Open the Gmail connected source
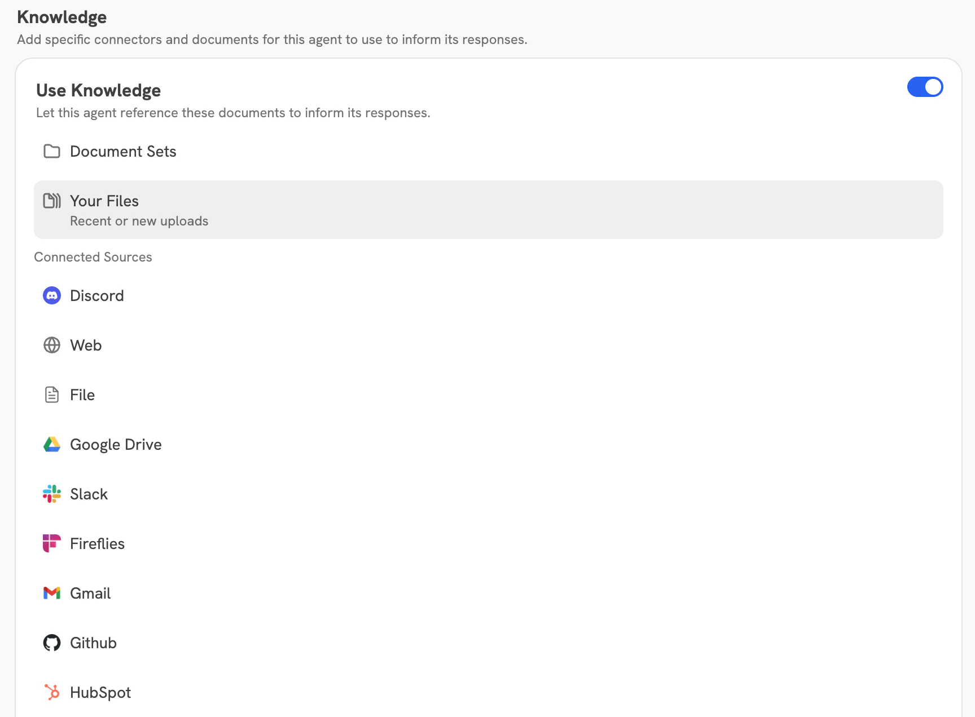The height and width of the screenshot is (717, 975). 90,593
